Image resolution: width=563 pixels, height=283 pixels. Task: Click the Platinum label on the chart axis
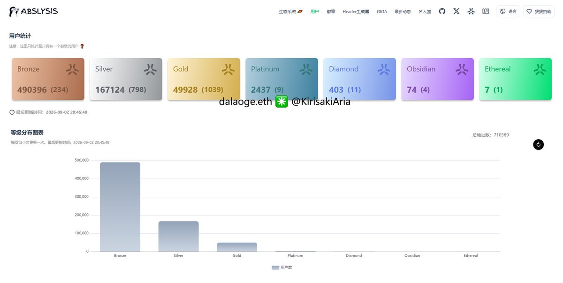coord(296,256)
